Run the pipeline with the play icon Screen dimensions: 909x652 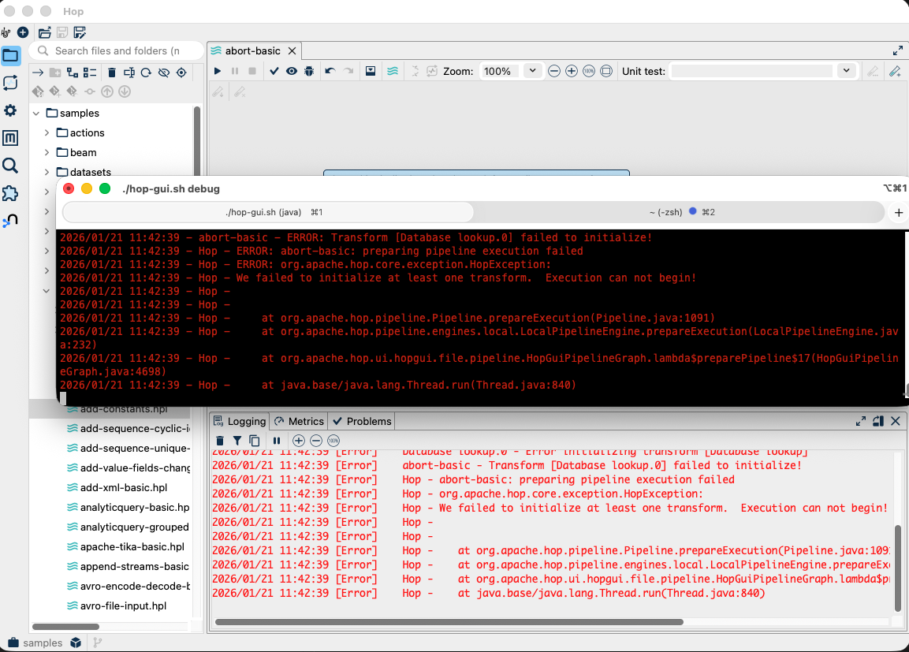[218, 71]
